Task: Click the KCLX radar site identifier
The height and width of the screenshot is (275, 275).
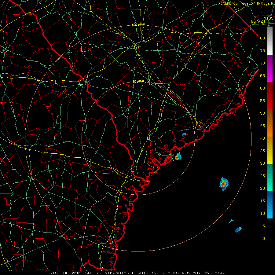Action: pyautogui.click(x=178, y=273)
